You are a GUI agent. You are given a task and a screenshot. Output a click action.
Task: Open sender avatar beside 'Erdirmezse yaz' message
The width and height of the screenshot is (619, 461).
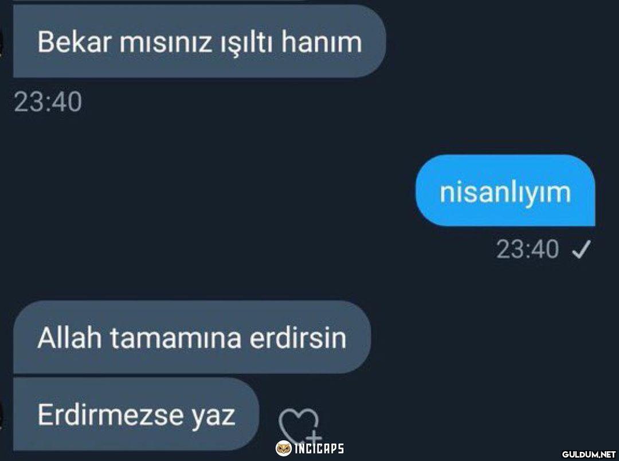[2, 415]
